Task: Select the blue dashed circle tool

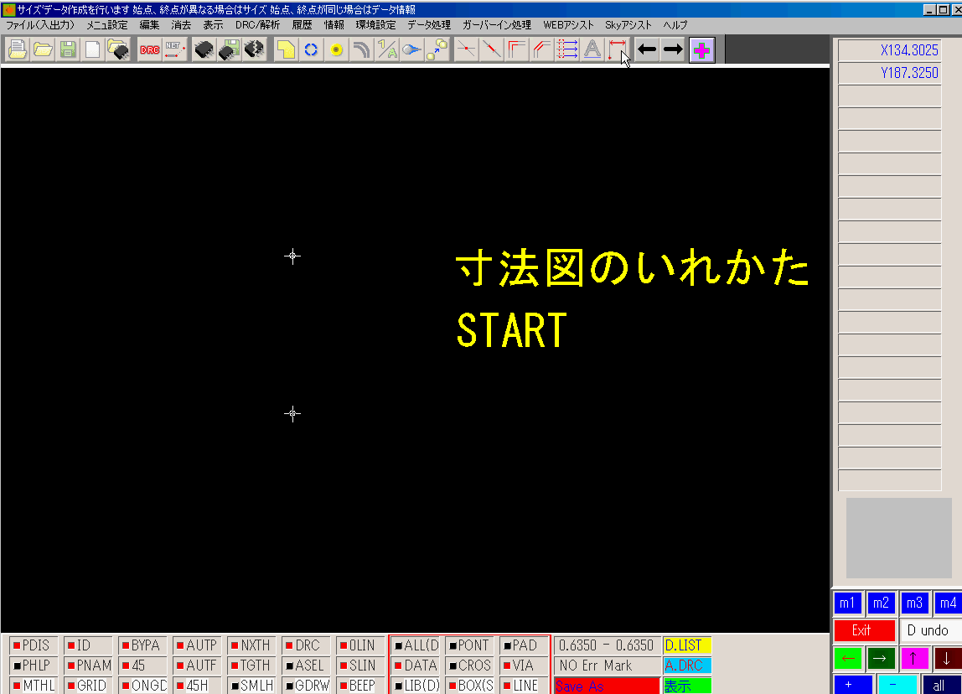Action: 311,49
